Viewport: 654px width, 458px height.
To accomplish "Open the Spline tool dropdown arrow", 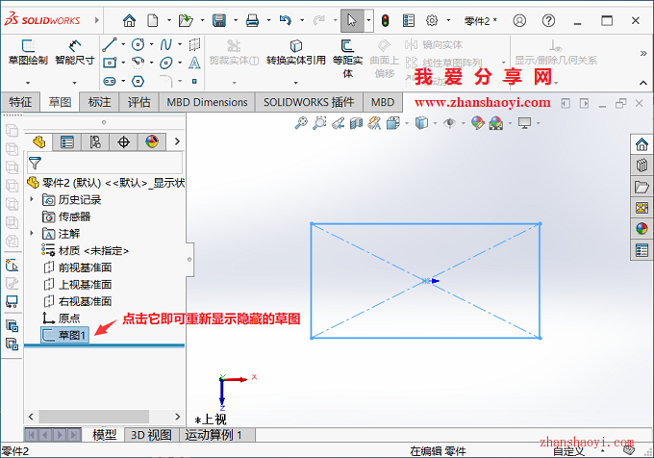I will tap(180, 44).
